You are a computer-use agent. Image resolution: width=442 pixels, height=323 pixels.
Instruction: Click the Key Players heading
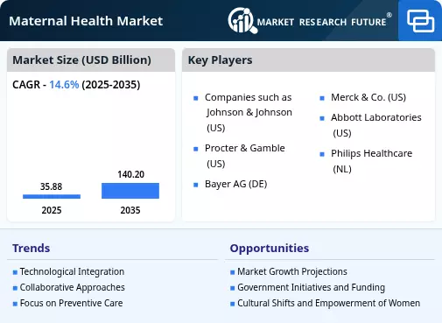coord(220,60)
